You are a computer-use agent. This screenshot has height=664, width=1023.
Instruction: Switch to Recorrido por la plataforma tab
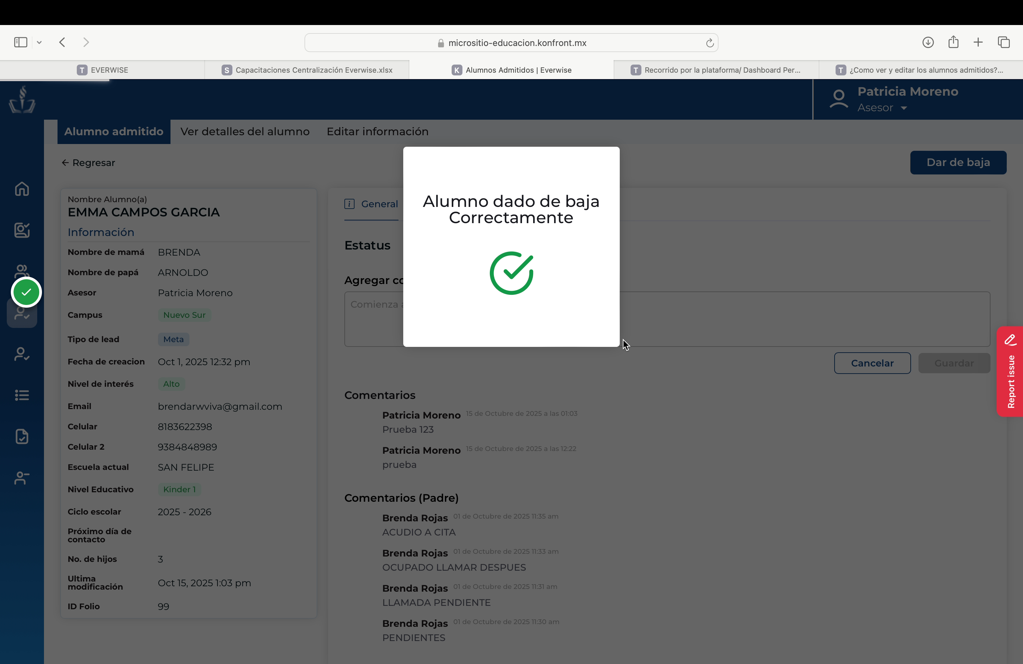[x=716, y=70]
